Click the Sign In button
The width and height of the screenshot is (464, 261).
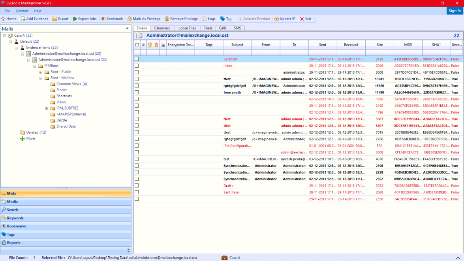click(455, 11)
